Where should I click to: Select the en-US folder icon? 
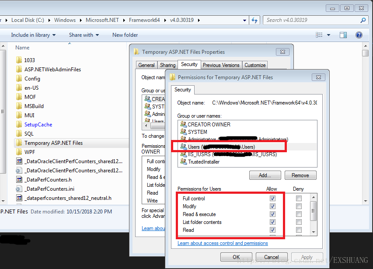(x=19, y=87)
